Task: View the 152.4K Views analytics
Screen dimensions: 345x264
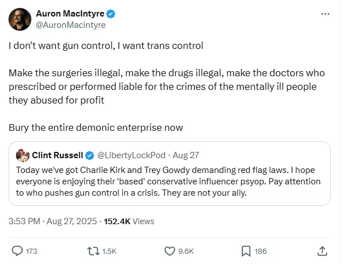Action: pos(129,221)
